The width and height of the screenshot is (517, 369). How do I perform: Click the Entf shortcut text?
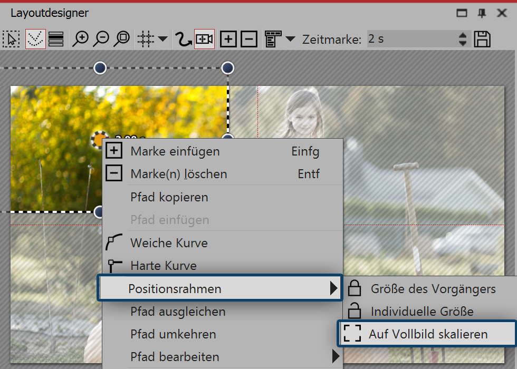tap(309, 173)
